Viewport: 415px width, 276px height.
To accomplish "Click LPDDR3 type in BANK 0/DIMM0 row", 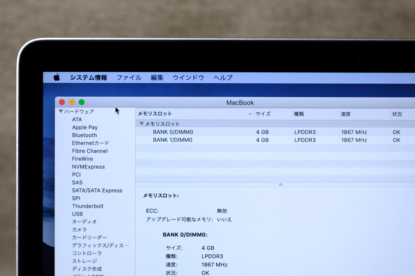I will (x=305, y=132).
